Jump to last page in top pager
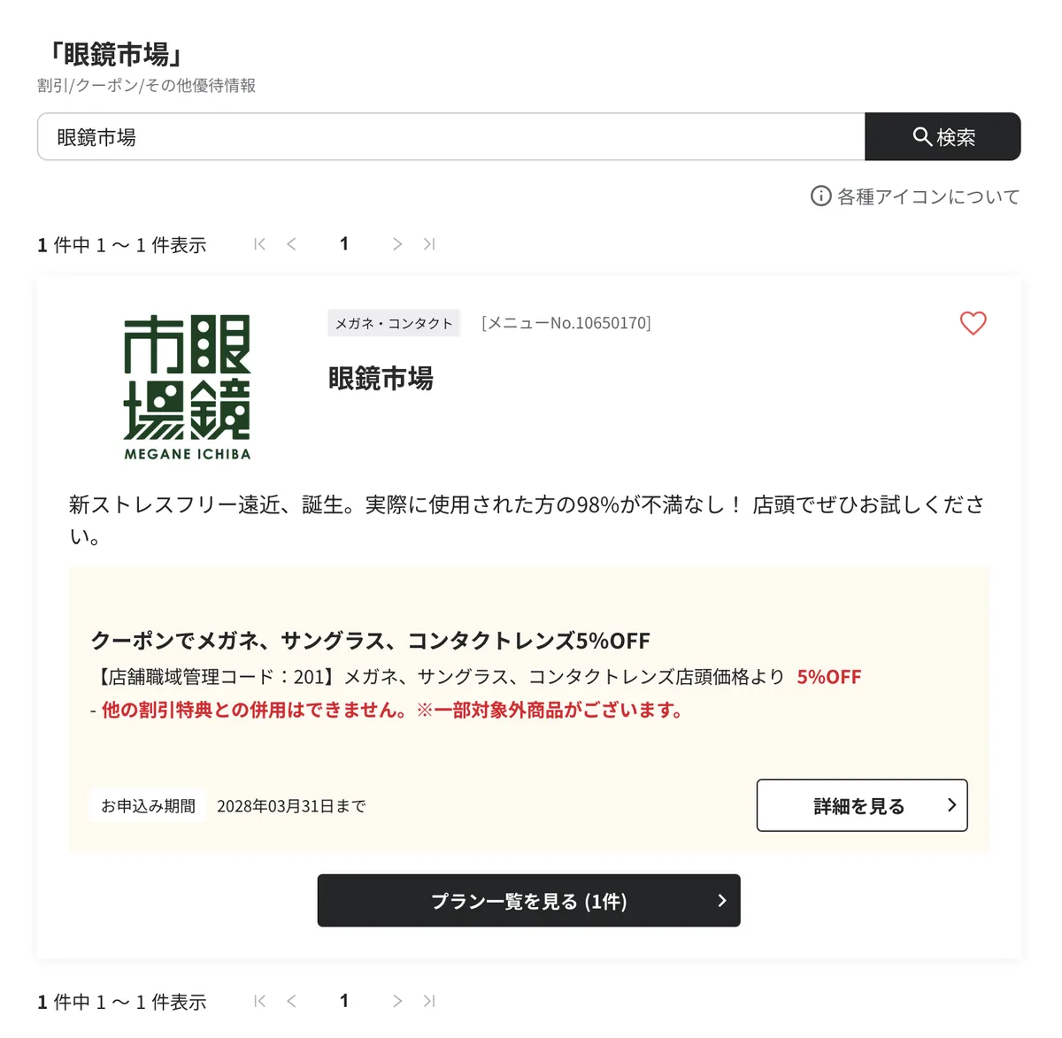1062x1038 pixels. pos(429,243)
